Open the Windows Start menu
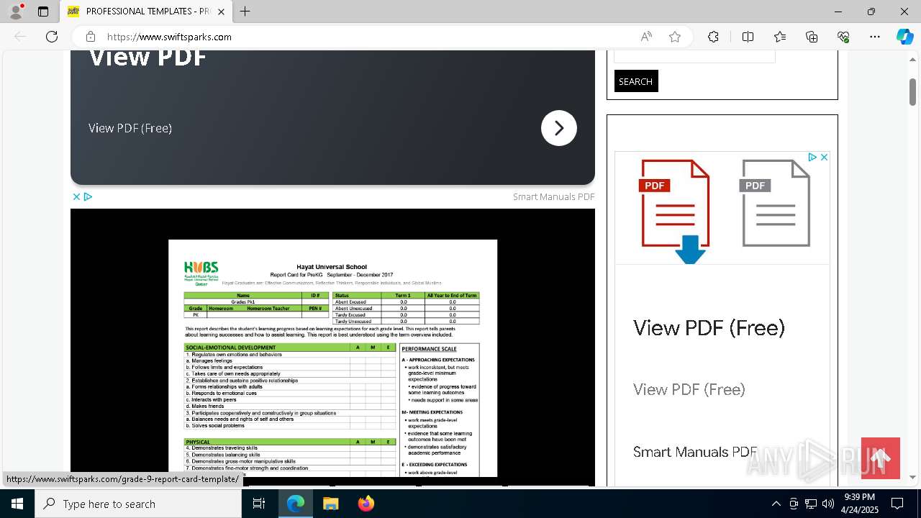The image size is (921, 518). pos(17,504)
